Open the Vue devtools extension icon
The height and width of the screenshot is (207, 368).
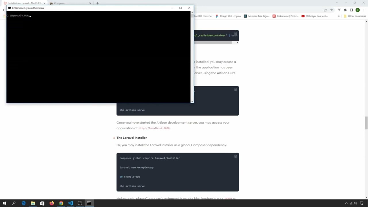click(339, 10)
